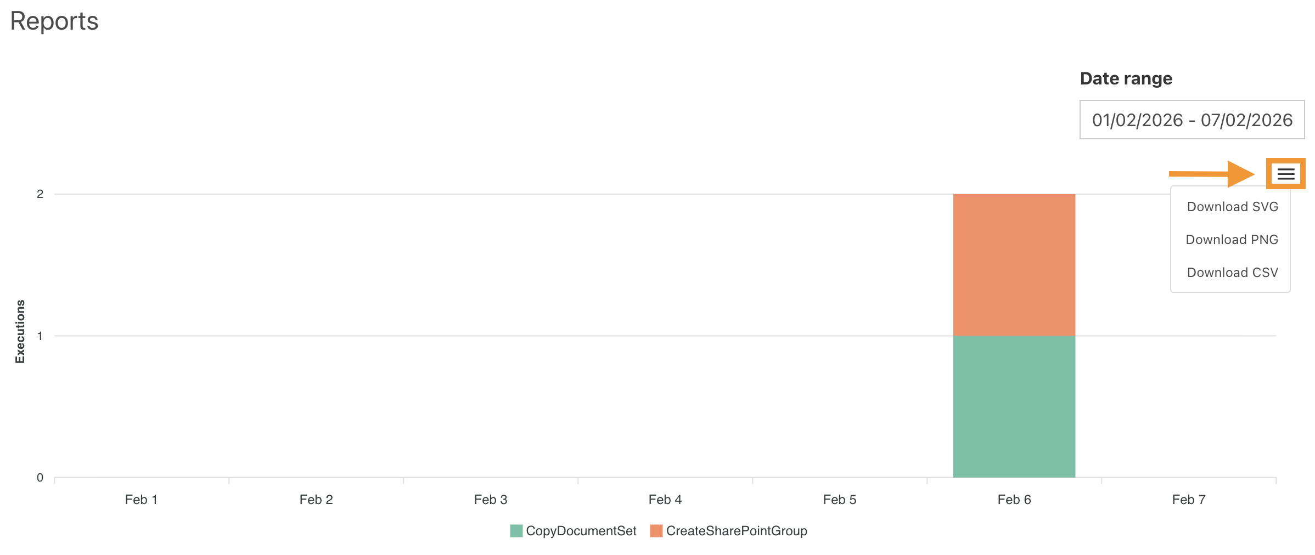The width and height of the screenshot is (1315, 555).
Task: Click the Reports page heading
Action: [x=54, y=21]
